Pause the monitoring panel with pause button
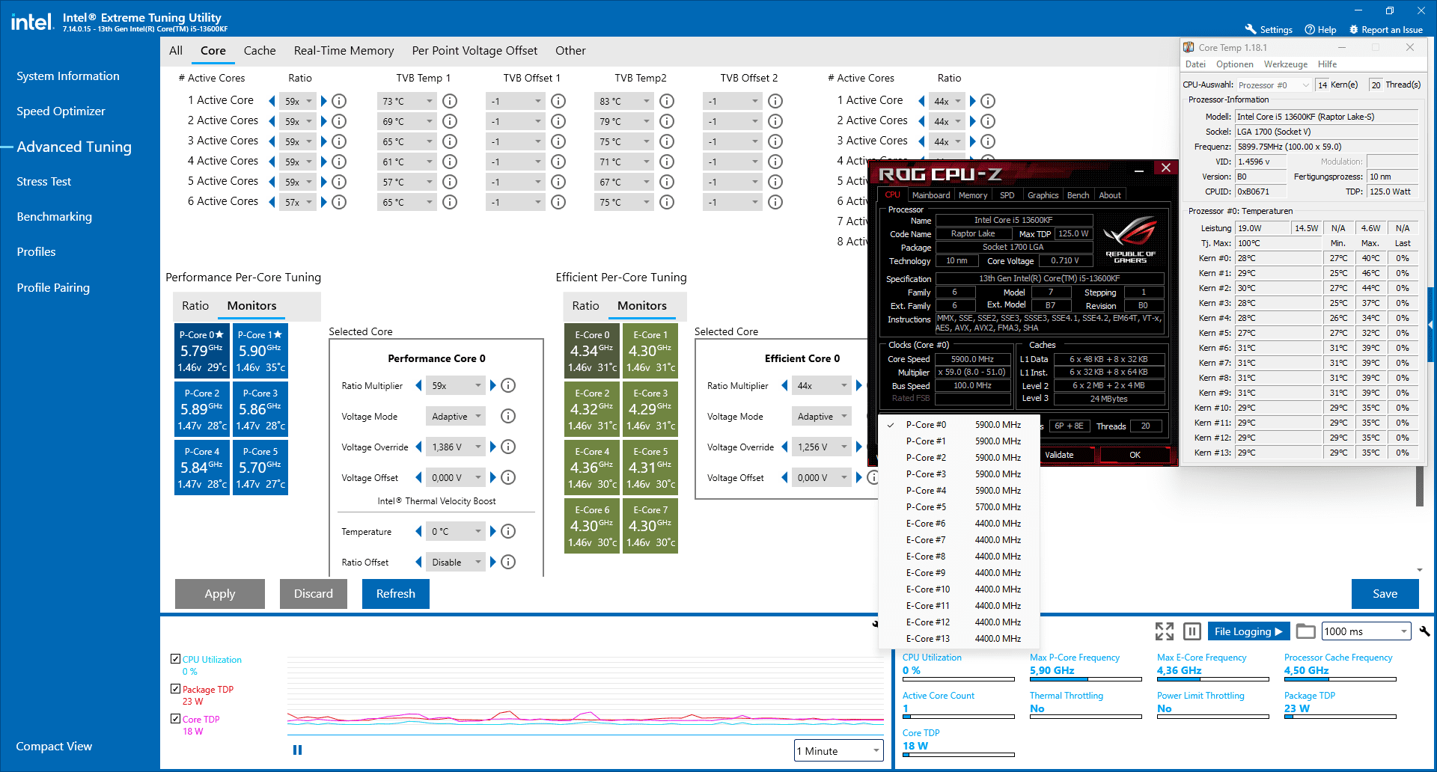 1192,631
